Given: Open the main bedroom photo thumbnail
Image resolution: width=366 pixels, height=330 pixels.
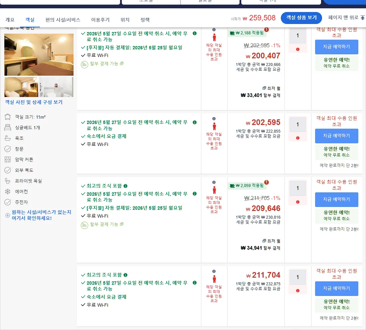Looking at the screenshot, I should [39, 54].
